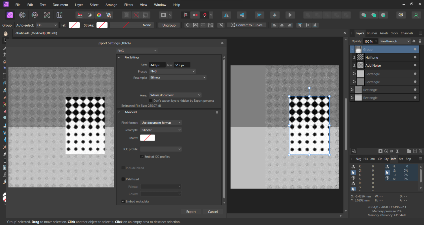The width and height of the screenshot is (424, 225).
Task: Collapse the Group layer in Layers panel
Action: click(352, 49)
